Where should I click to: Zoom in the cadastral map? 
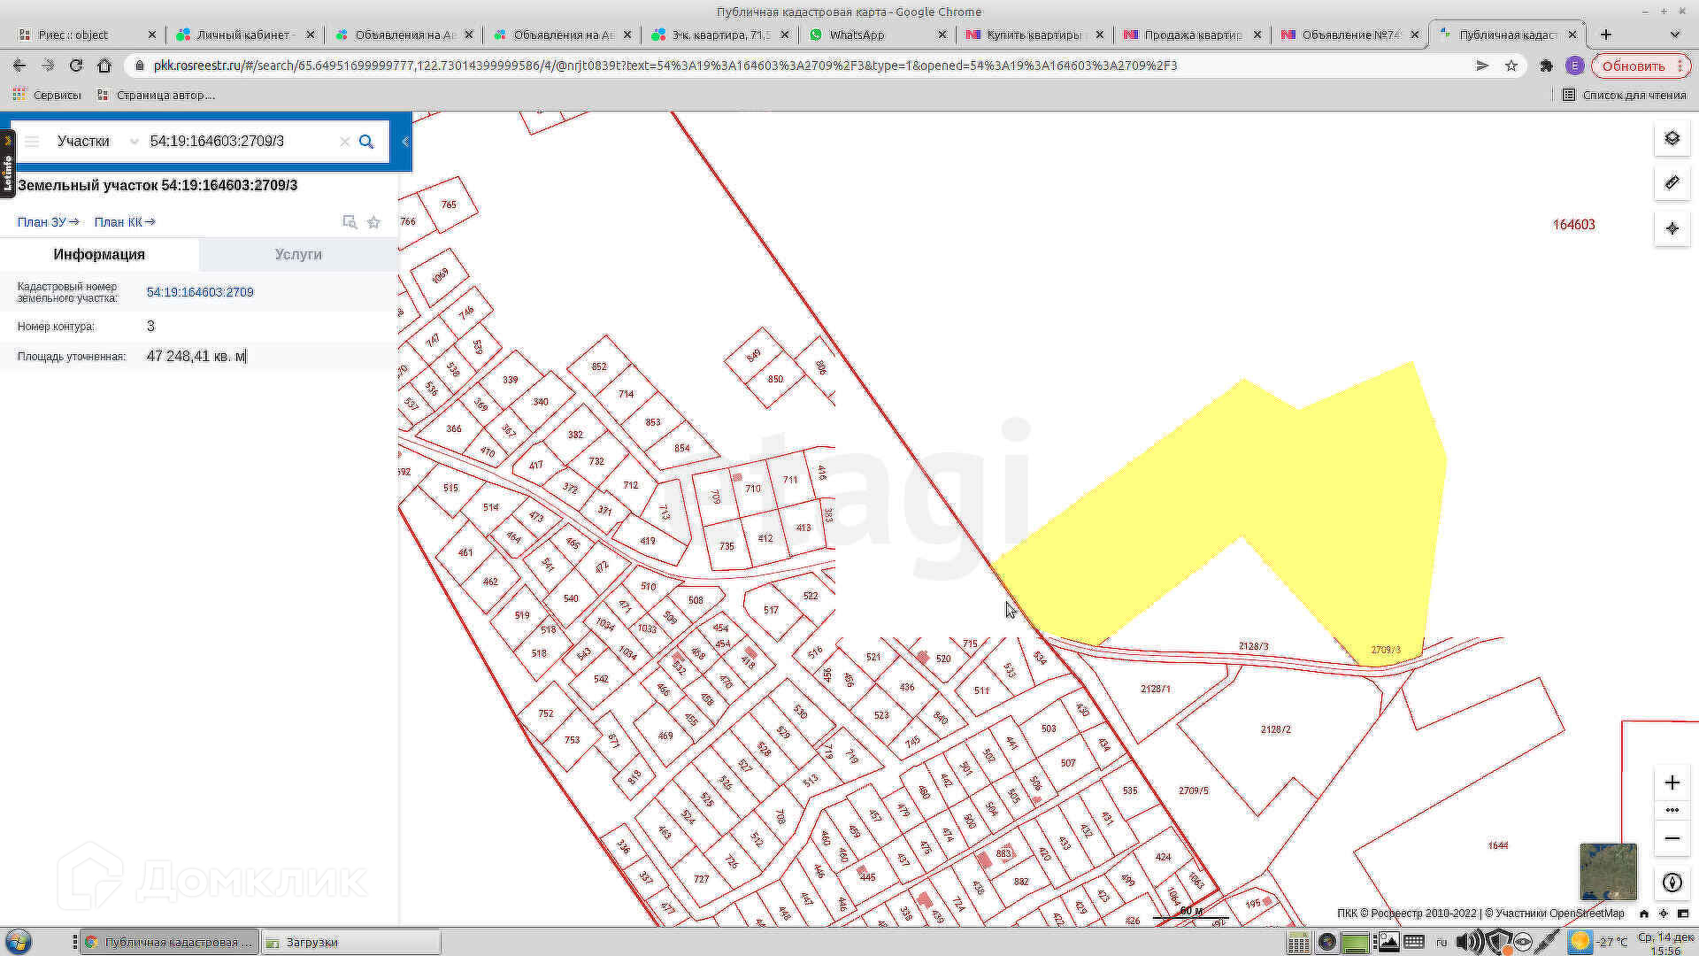click(1672, 783)
